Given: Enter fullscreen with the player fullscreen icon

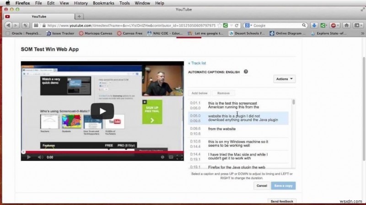Looking at the screenshot, I should click(179, 157).
